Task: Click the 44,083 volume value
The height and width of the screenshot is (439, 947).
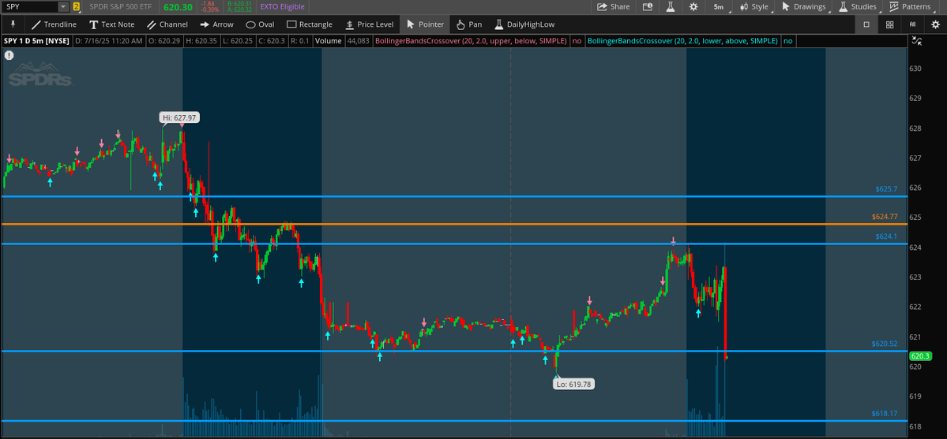Action: pyautogui.click(x=358, y=41)
